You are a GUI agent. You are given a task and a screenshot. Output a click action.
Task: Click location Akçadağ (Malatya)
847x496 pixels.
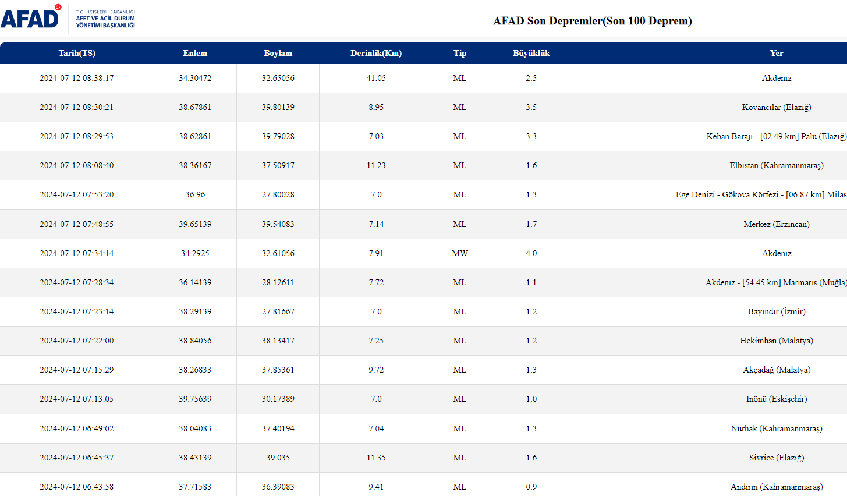[777, 370]
